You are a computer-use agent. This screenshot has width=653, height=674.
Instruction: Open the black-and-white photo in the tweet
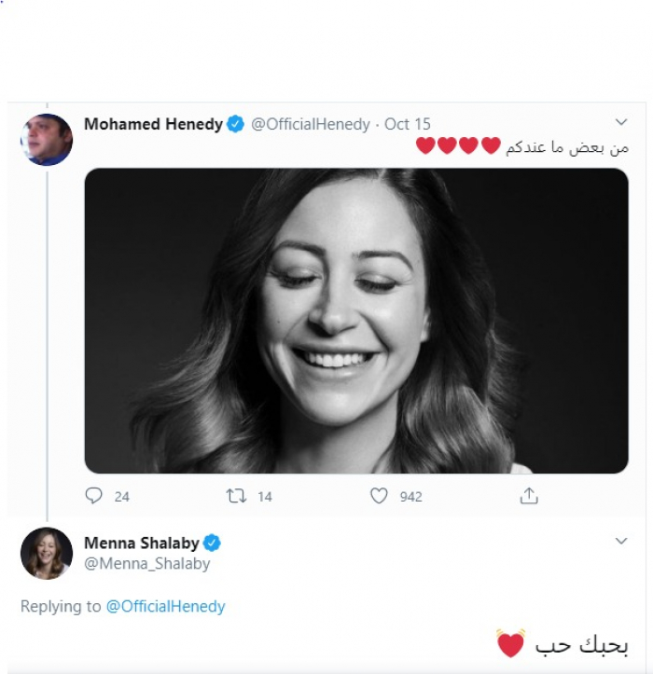(356, 320)
